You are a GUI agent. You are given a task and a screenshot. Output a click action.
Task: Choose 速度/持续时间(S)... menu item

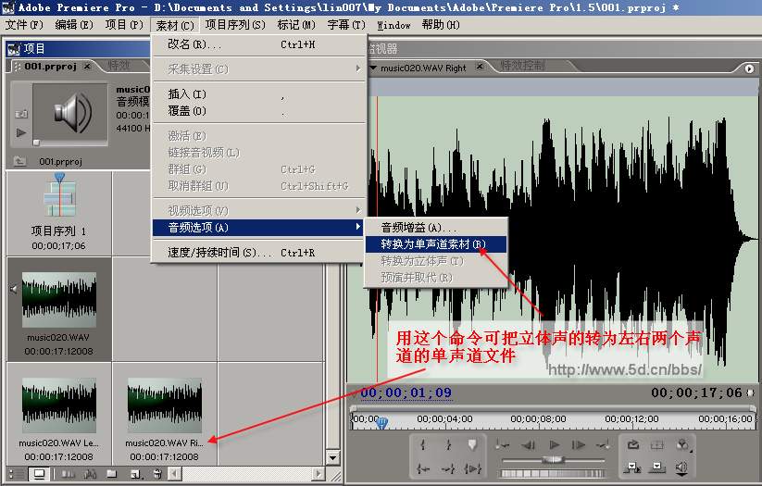[x=258, y=253]
